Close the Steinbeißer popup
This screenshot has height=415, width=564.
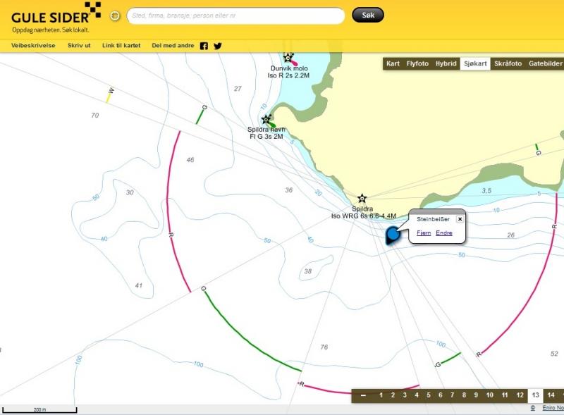(x=460, y=219)
